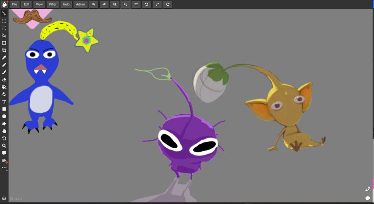Open the Filter menu

[x=53, y=4]
